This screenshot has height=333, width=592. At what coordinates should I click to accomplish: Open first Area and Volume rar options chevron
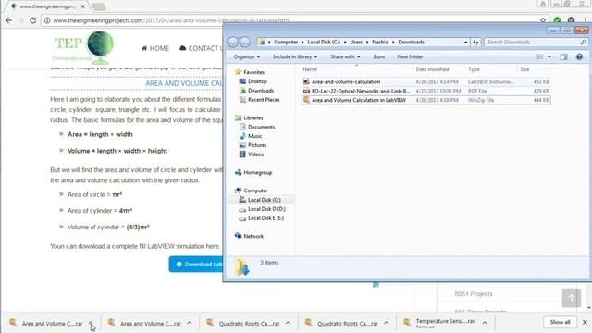coord(91,323)
